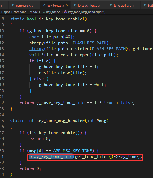This screenshot has height=178, width=153.
Task: Select key_tone_msg_handler breadcrumb symbol
Action: (87, 12)
